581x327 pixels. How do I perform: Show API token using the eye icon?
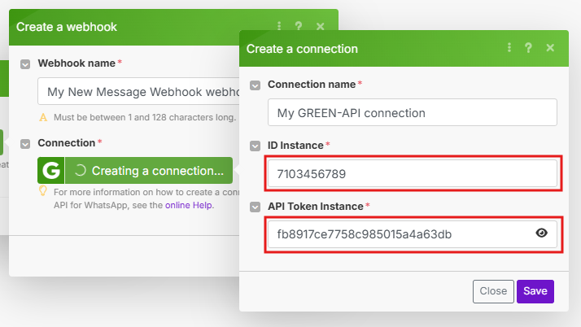[542, 234]
